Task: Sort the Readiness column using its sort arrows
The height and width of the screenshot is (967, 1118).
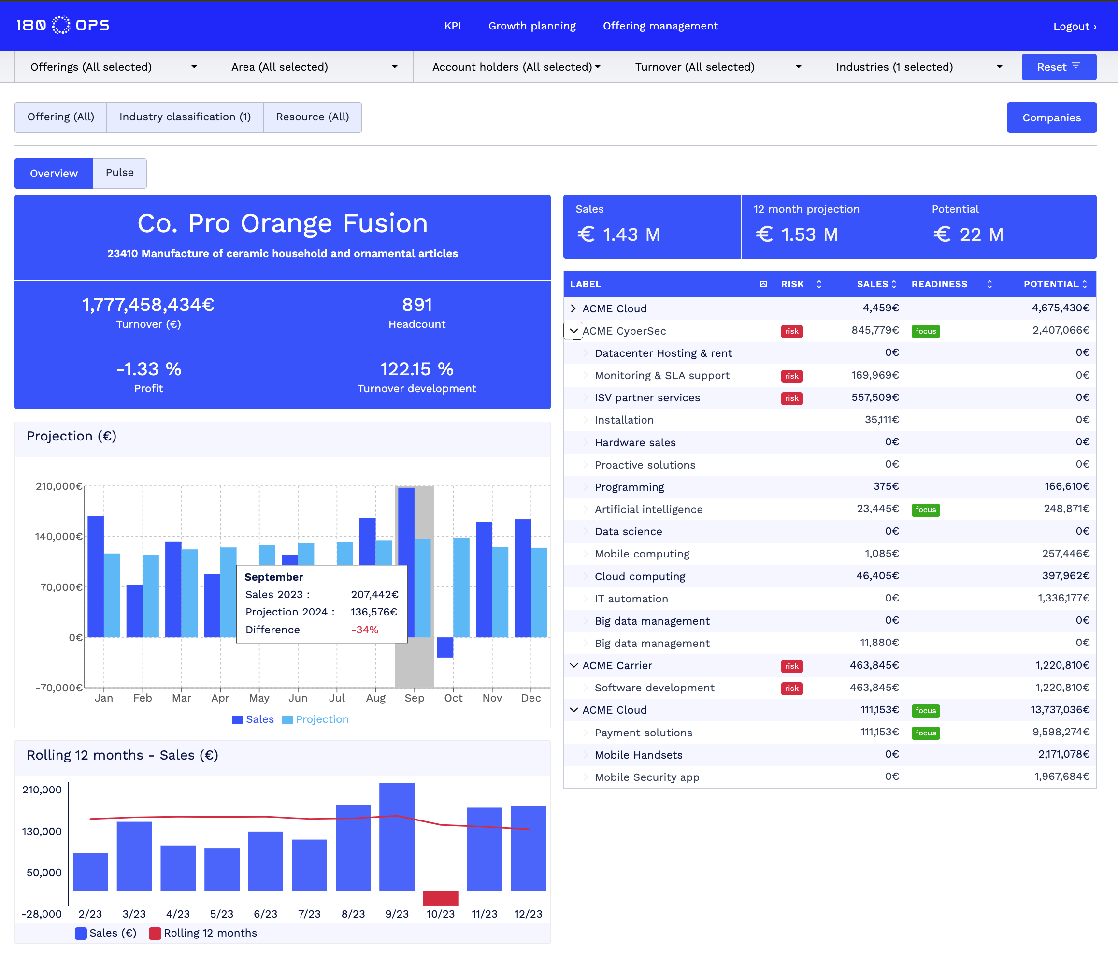Action: (x=989, y=283)
